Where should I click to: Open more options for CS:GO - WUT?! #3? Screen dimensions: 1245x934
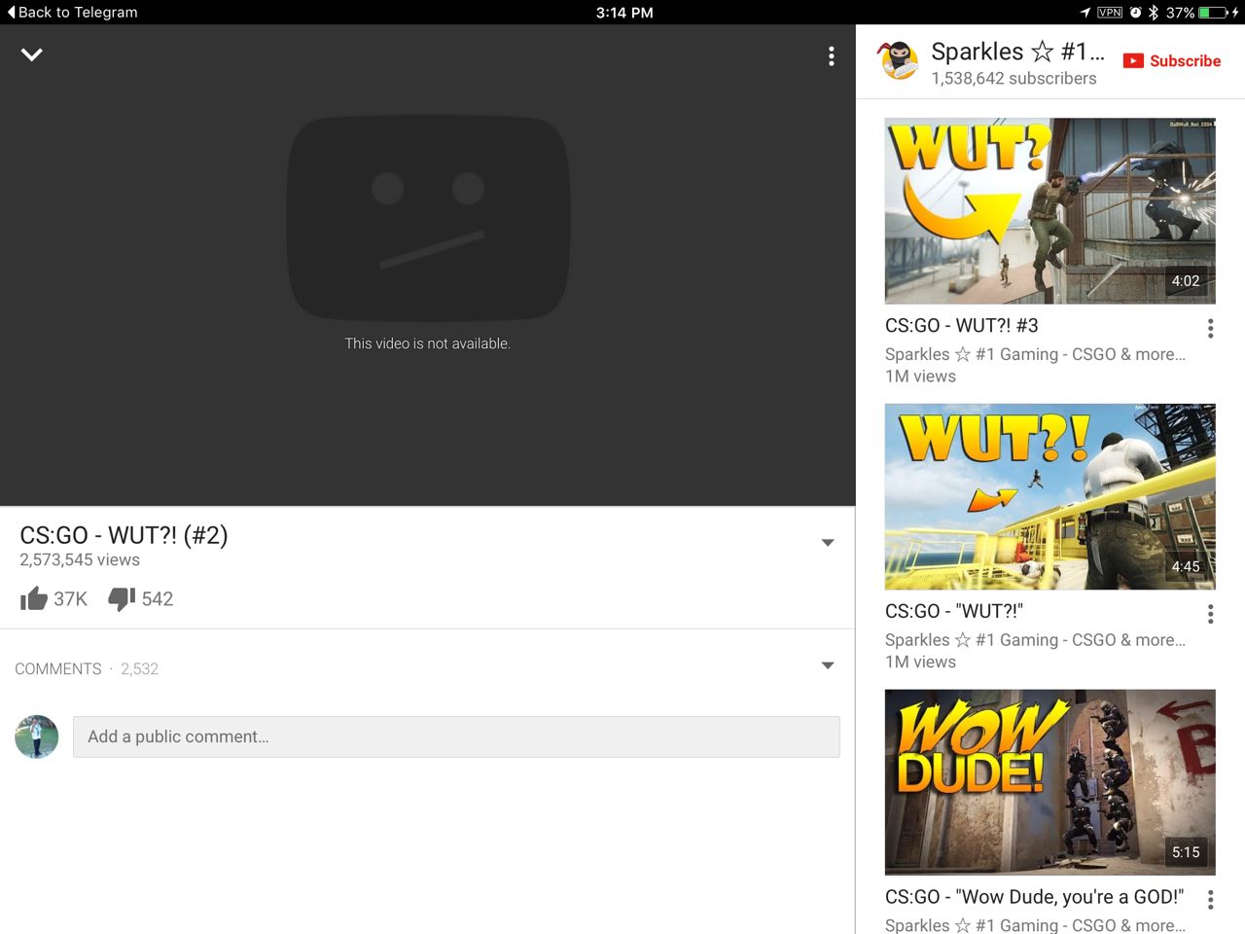1211,329
